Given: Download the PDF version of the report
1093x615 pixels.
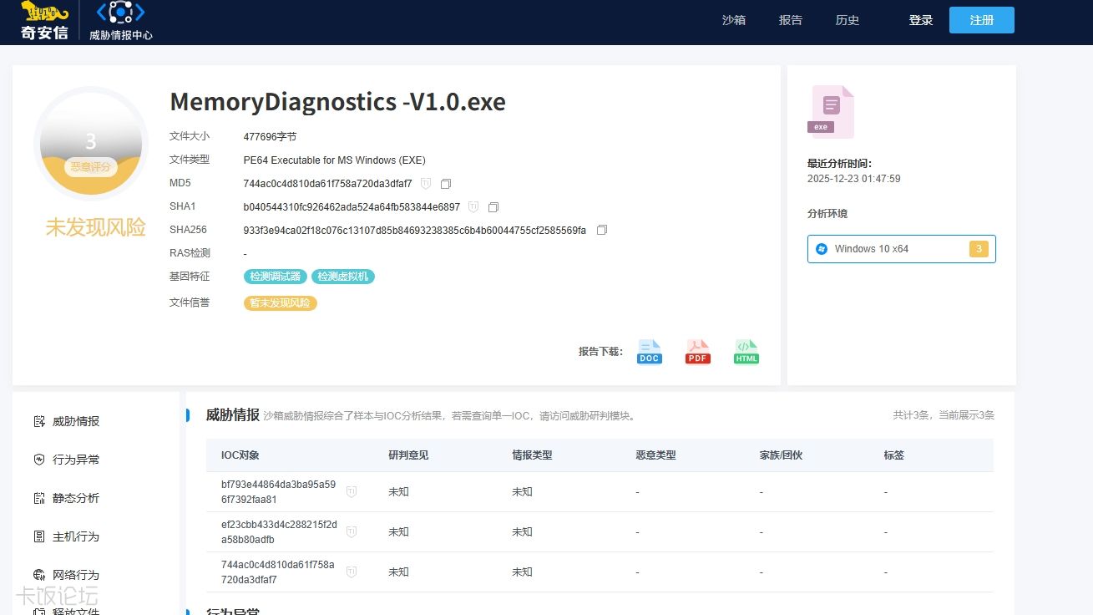Looking at the screenshot, I should tap(697, 350).
